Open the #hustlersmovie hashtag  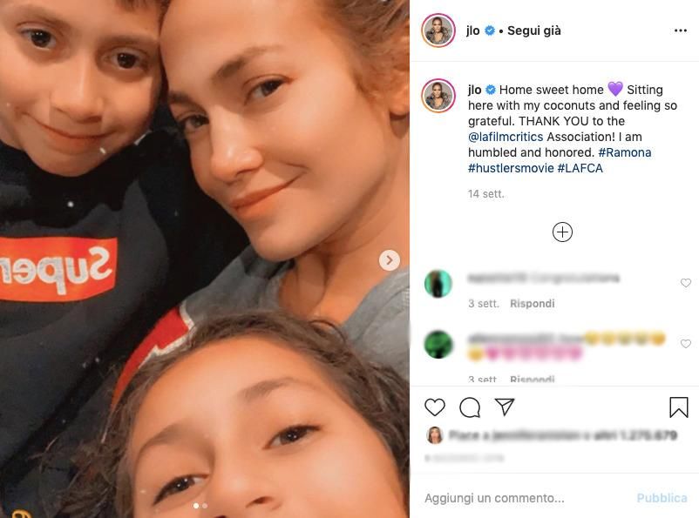(511, 168)
